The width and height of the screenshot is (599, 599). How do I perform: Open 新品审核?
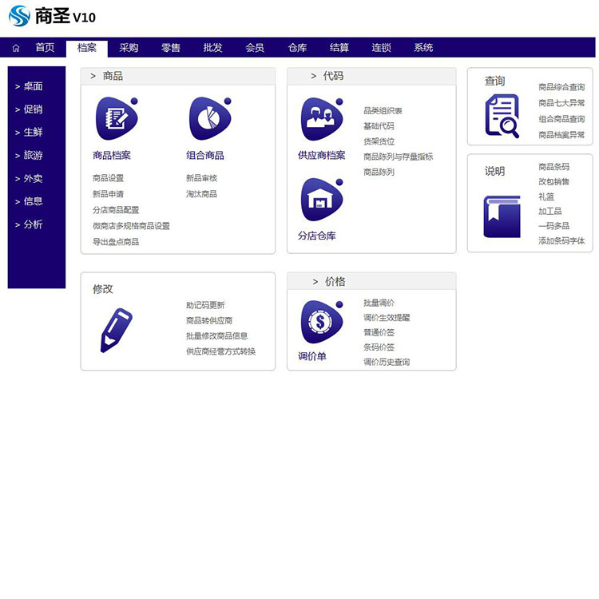coord(202,178)
